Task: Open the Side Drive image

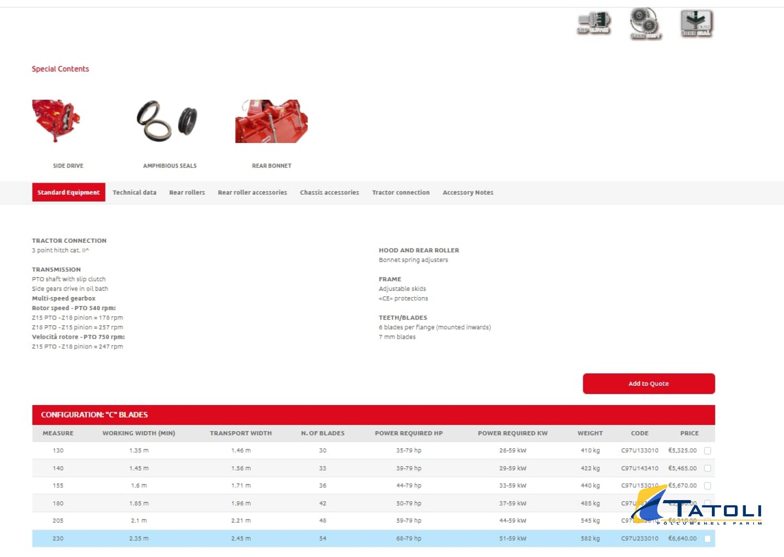Action: pos(56,121)
